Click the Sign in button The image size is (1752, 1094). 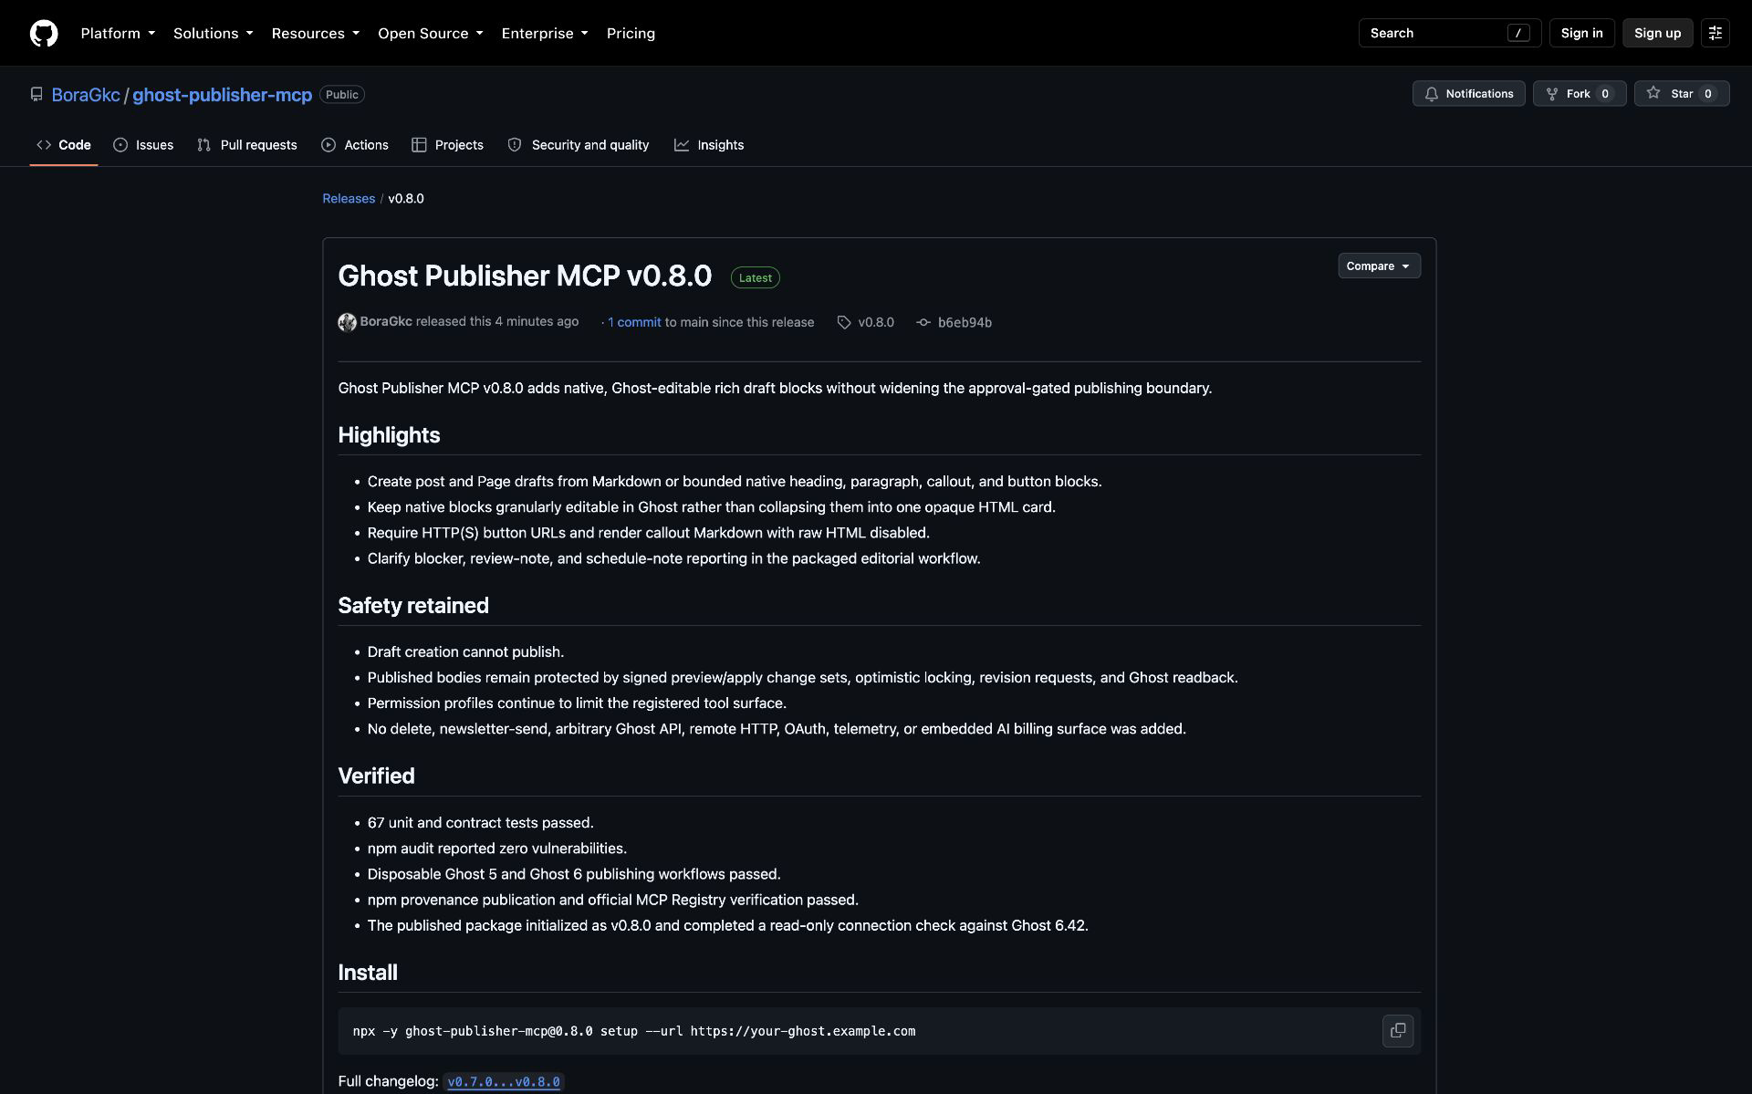point(1581,33)
